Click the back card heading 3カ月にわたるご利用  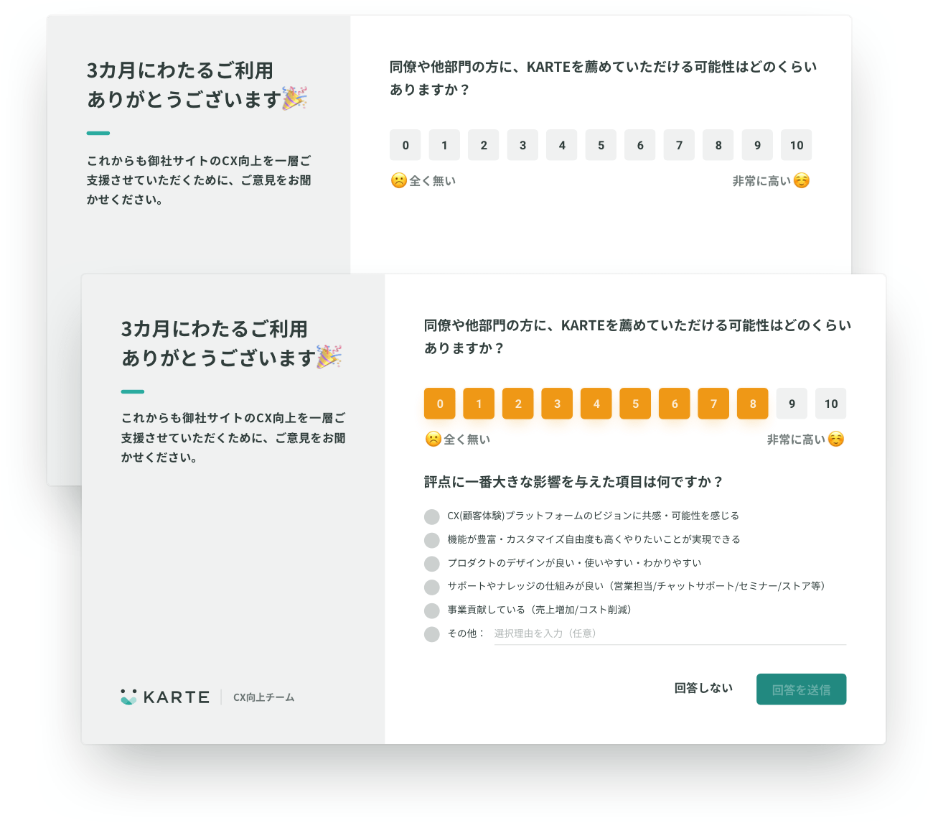tap(180, 70)
